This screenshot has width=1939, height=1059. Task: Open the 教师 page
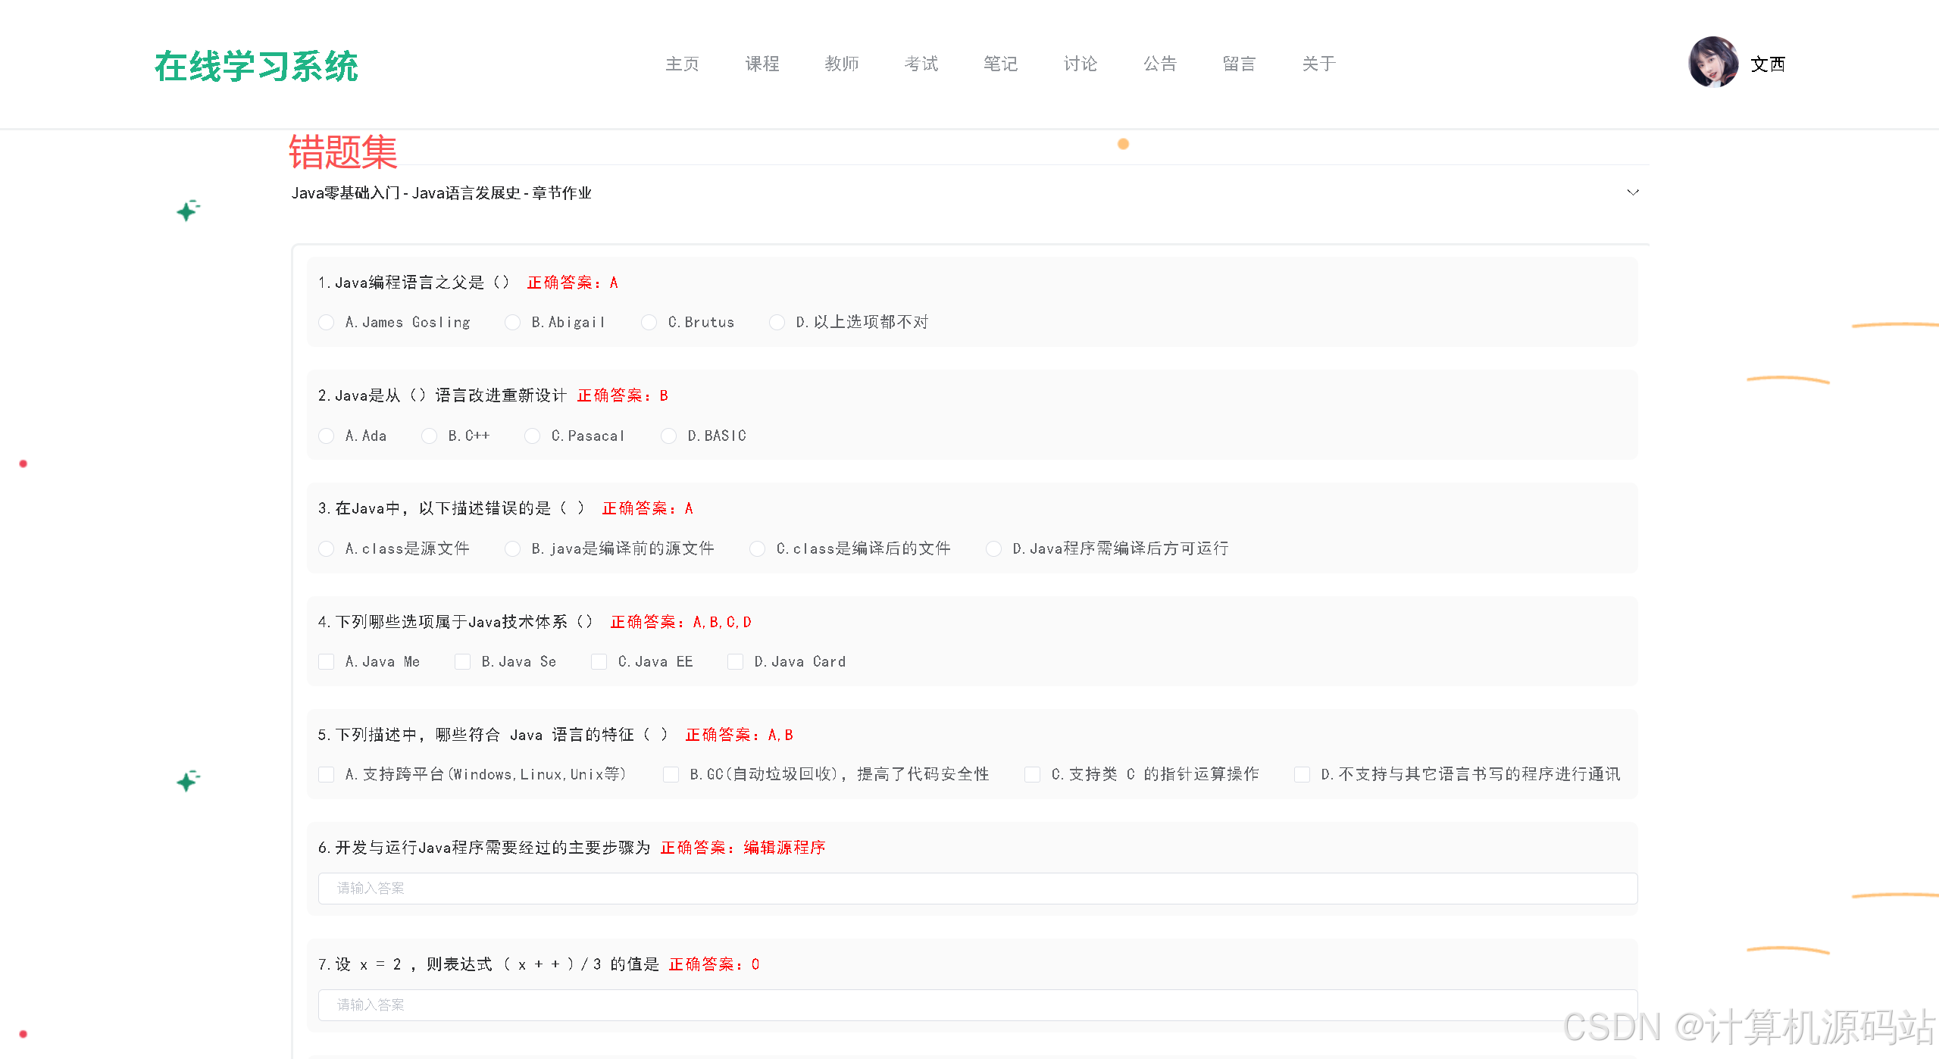click(x=841, y=64)
